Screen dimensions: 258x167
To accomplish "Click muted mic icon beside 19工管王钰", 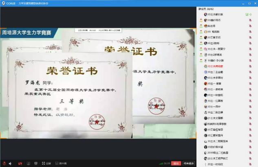I will (250, 37).
